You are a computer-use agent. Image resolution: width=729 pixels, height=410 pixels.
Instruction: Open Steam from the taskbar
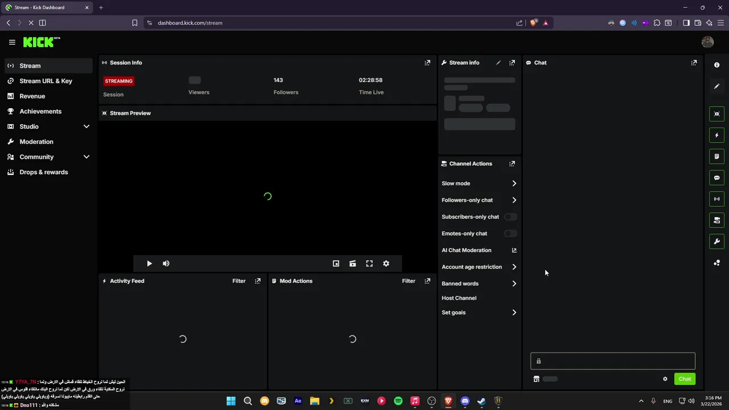pyautogui.click(x=481, y=401)
